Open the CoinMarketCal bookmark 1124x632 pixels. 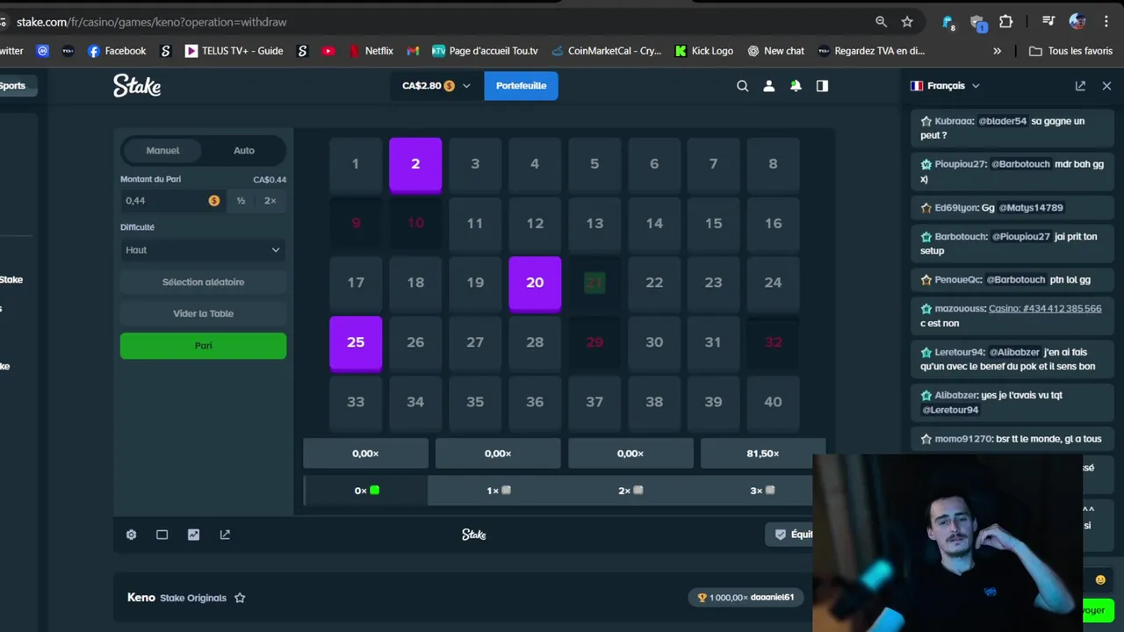point(606,51)
